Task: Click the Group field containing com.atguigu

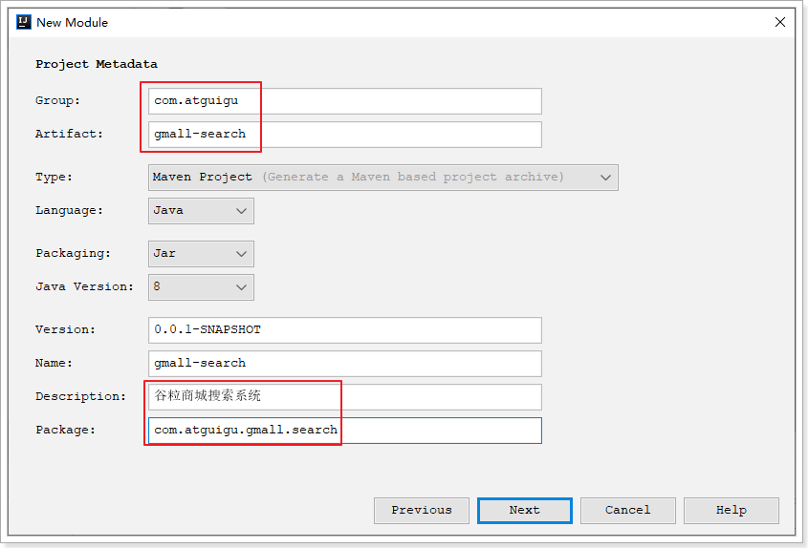Action: (344, 101)
